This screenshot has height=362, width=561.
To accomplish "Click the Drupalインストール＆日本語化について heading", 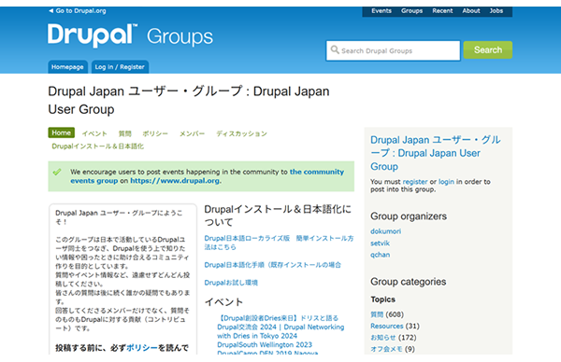I will pyautogui.click(x=278, y=216).
